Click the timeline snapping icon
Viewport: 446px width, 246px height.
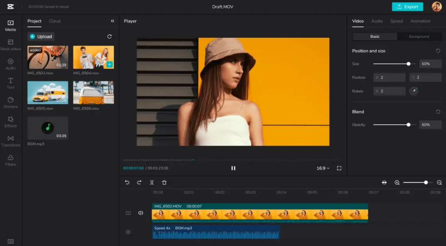point(384,183)
